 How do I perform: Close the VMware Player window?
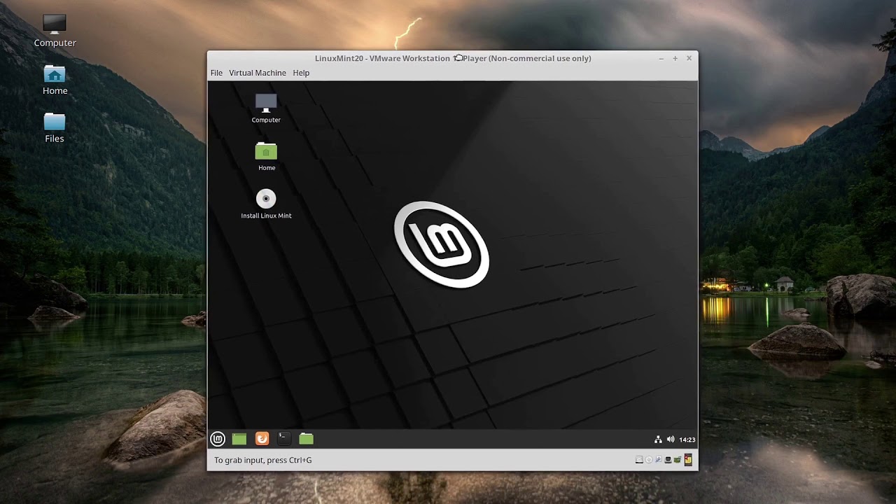[689, 58]
